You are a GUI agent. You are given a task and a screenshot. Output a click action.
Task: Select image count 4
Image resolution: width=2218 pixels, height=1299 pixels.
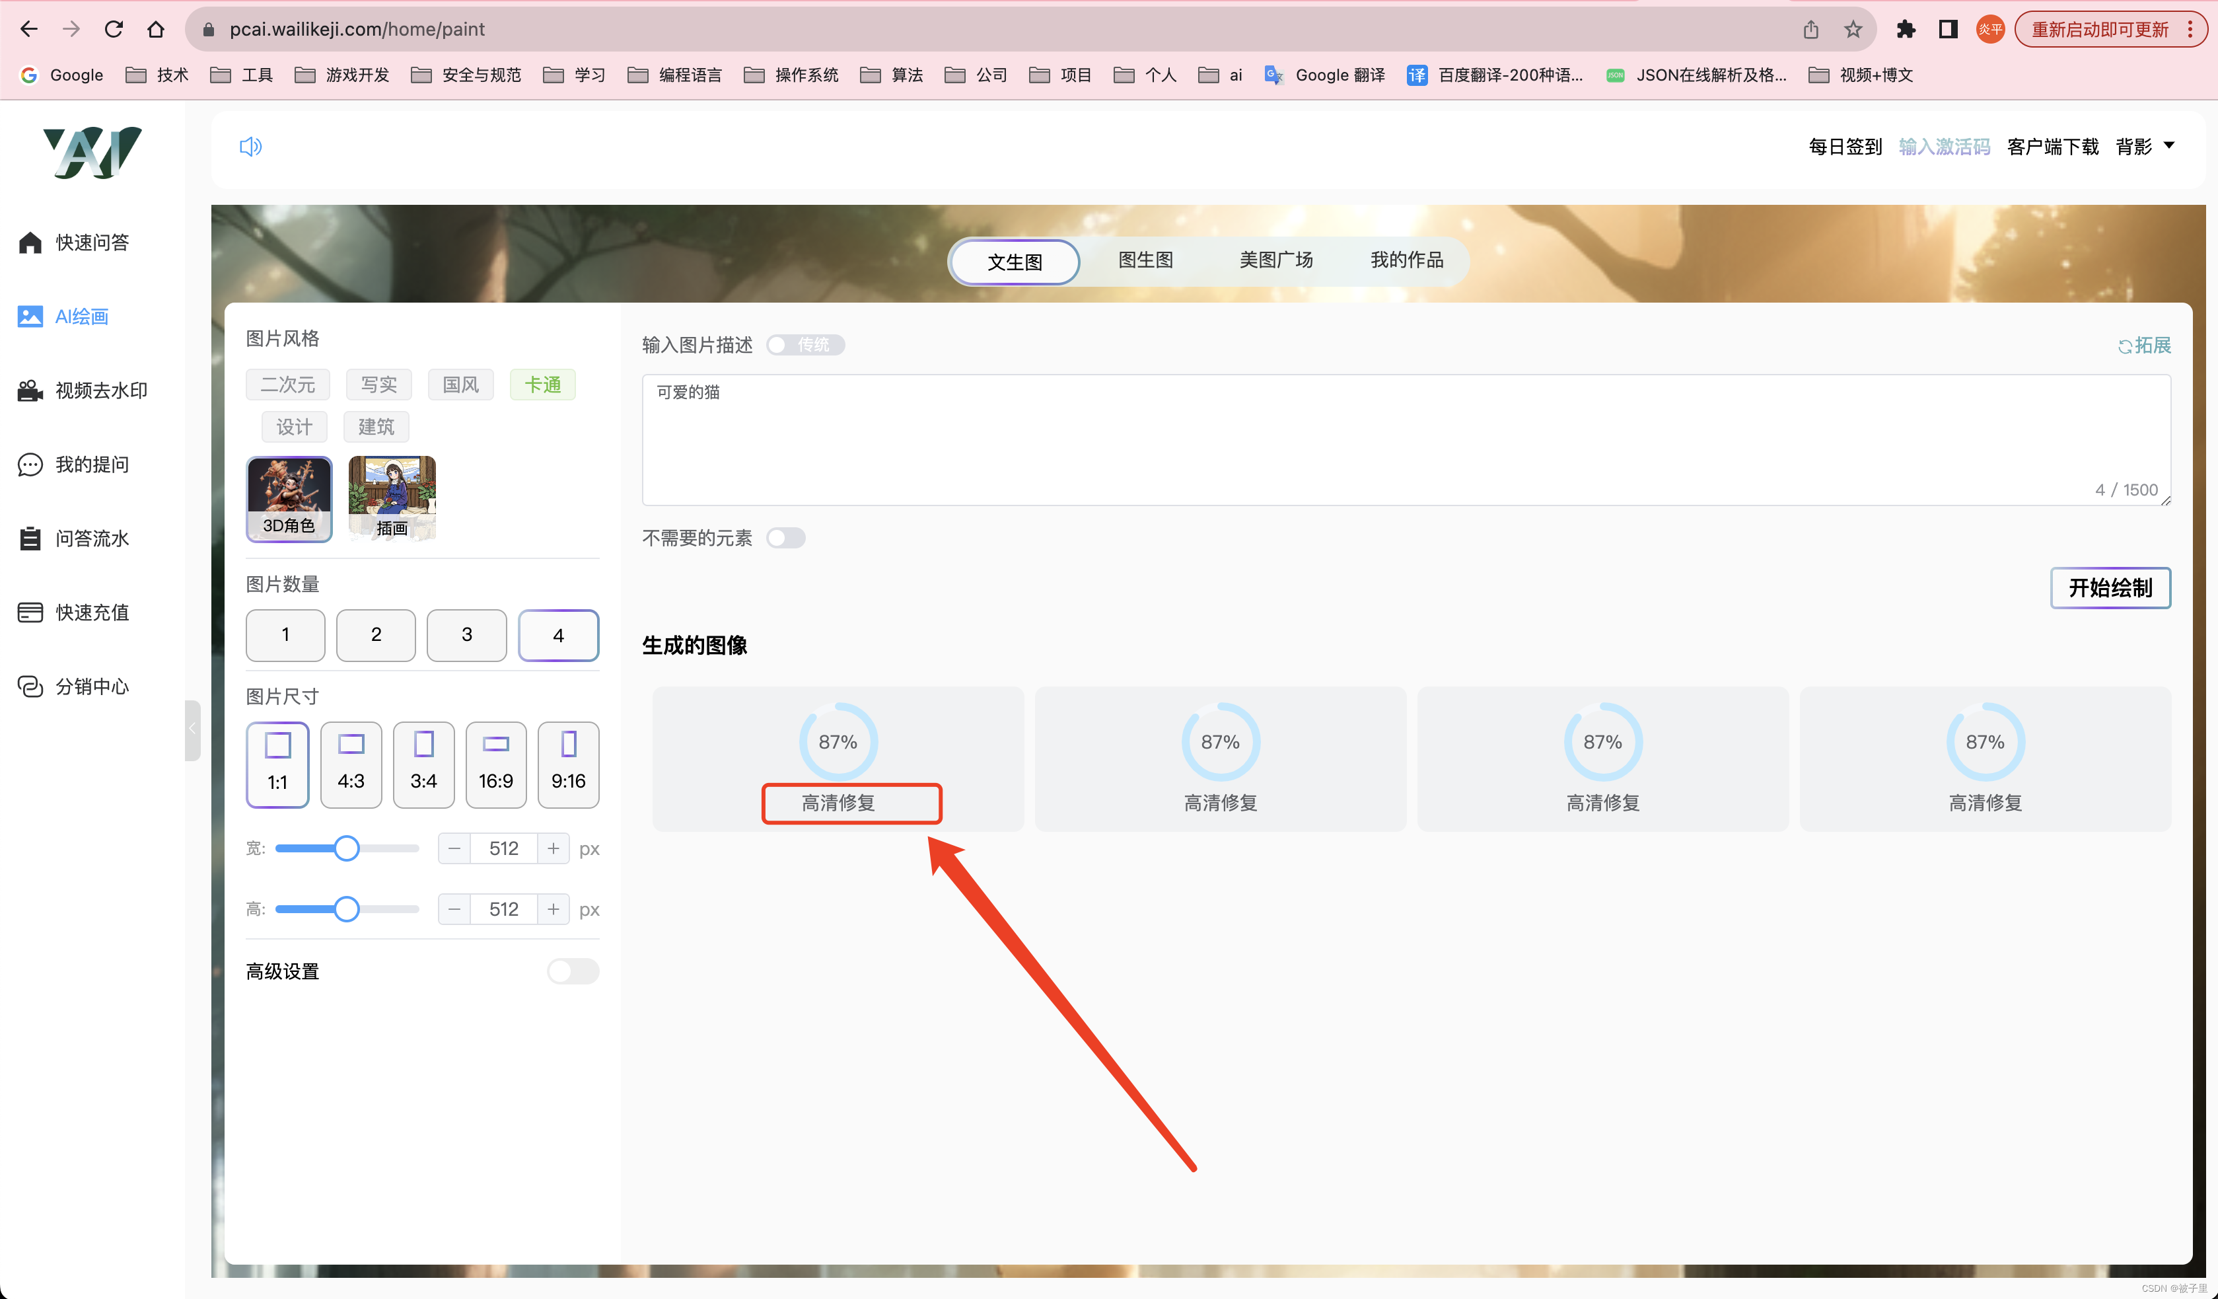point(558,634)
